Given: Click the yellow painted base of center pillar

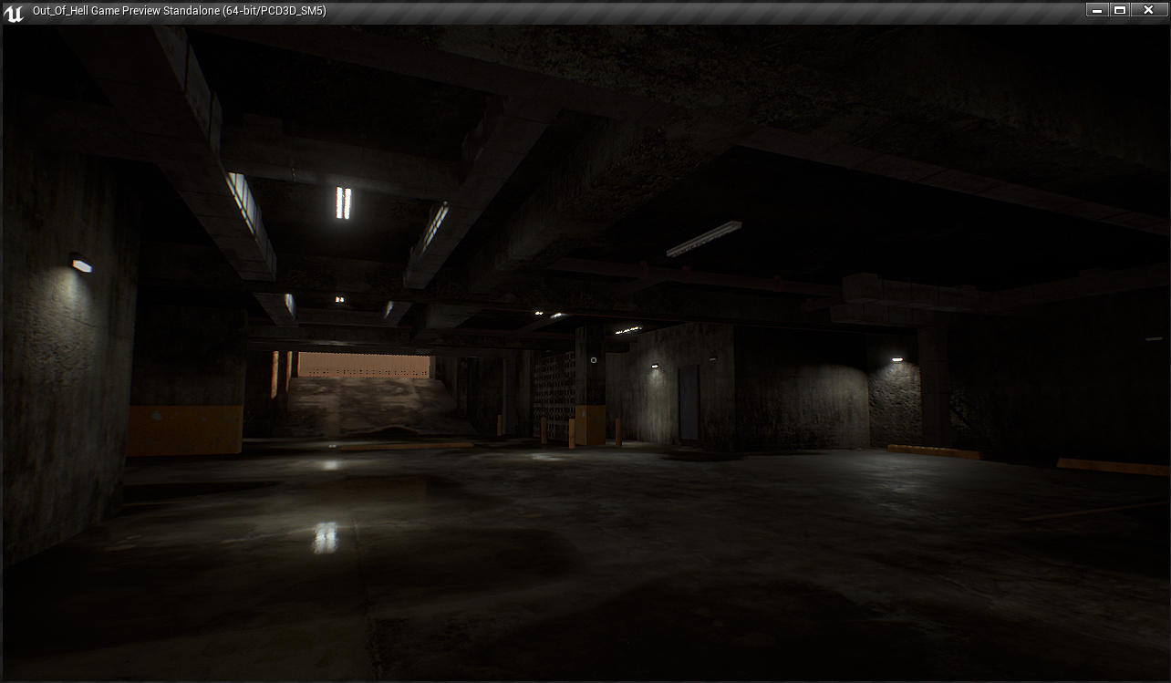Looking at the screenshot, I should tap(590, 424).
